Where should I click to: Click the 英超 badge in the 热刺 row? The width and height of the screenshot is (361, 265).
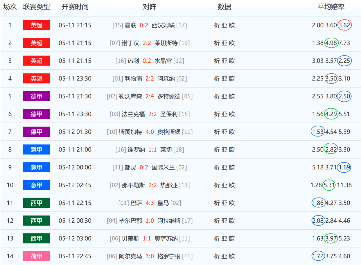coord(37,61)
